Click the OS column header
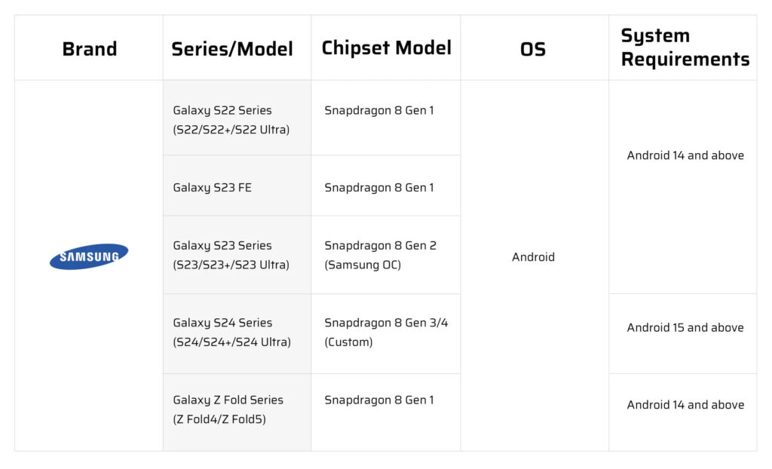 point(533,49)
